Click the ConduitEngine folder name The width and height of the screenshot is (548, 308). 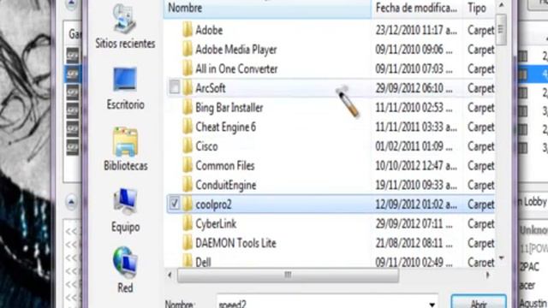[x=225, y=185]
